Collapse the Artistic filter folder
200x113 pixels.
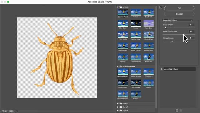coord(118,7)
